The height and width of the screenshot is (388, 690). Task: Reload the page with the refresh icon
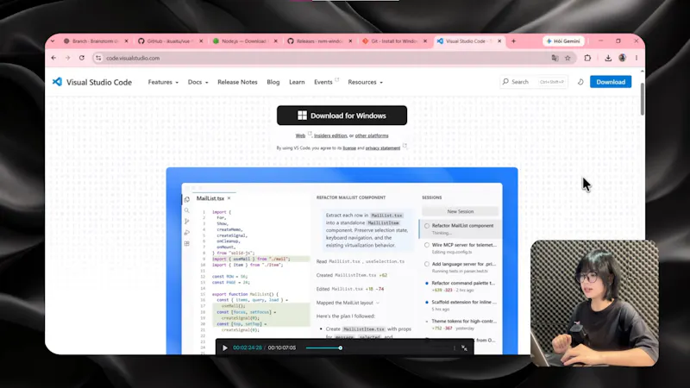[x=82, y=58]
